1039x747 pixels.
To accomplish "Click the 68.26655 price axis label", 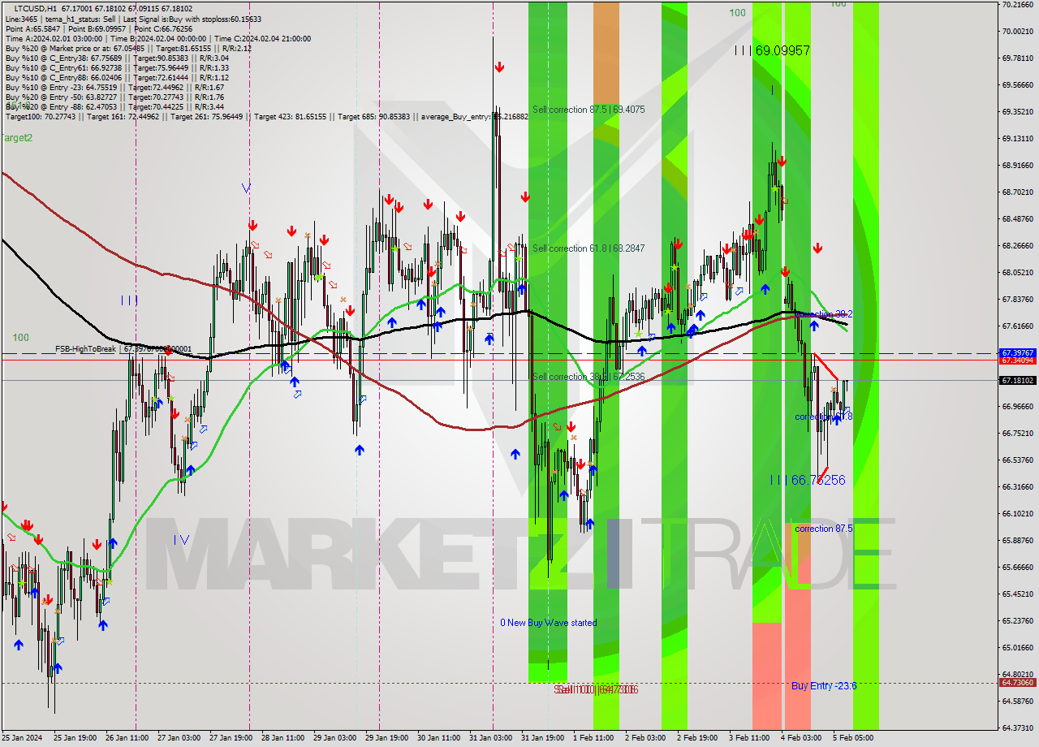I will click(x=1017, y=246).
